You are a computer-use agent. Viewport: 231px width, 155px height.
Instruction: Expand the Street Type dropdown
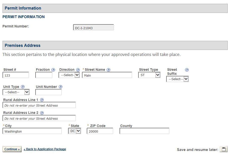[149, 75]
